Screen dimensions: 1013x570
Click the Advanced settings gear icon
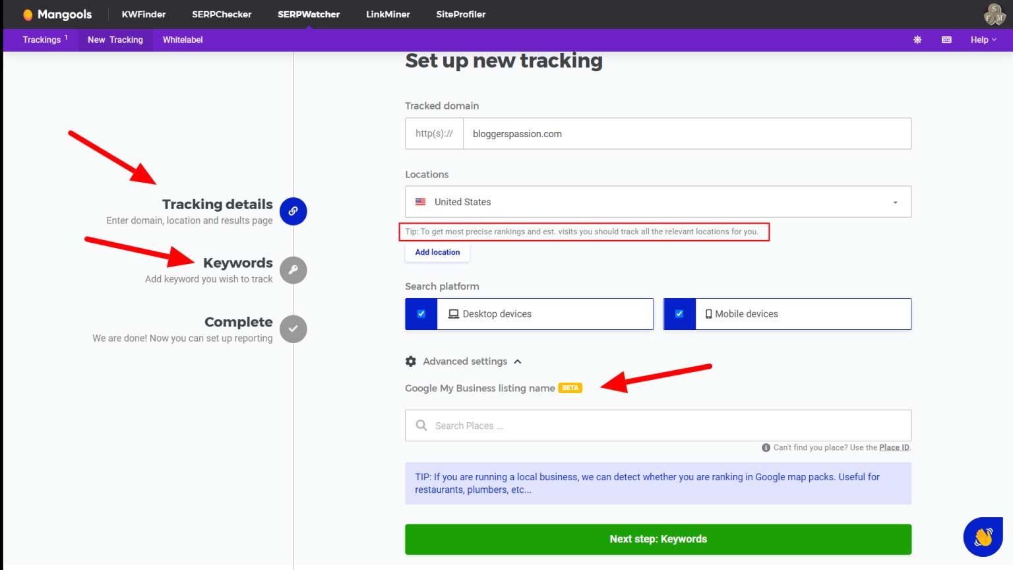point(411,362)
